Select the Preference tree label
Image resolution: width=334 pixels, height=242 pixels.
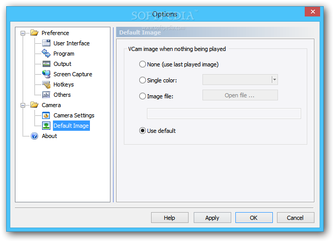pos(55,33)
